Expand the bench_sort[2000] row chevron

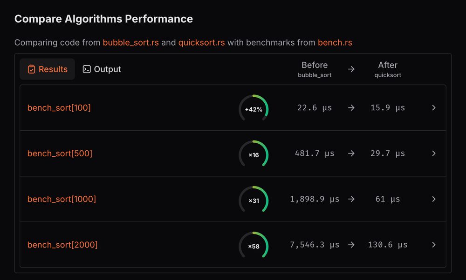click(434, 245)
